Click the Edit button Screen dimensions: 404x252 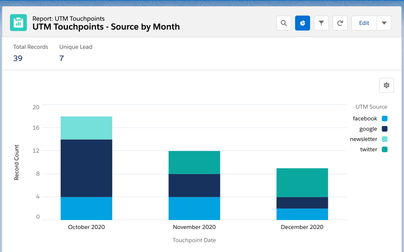[364, 23]
